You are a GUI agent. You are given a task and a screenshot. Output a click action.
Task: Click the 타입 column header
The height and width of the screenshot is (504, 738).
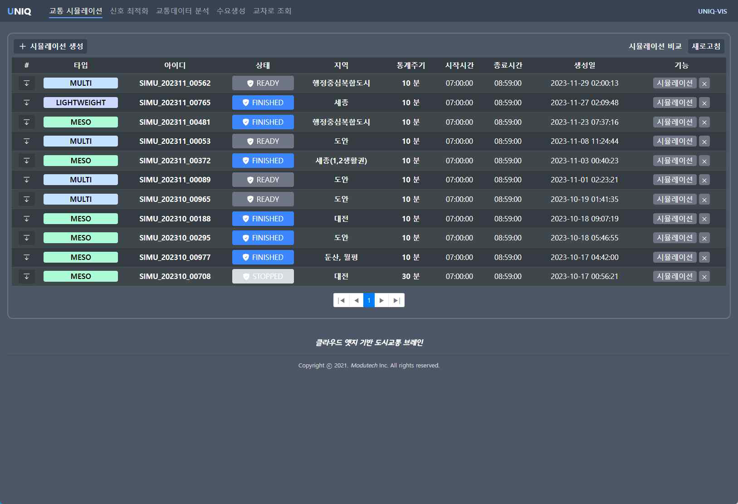pyautogui.click(x=81, y=65)
